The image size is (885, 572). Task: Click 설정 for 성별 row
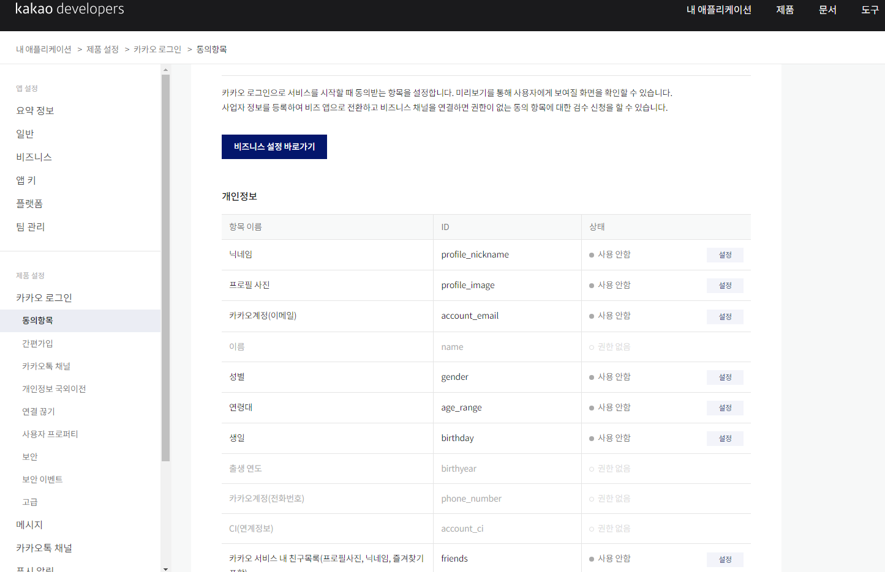pyautogui.click(x=725, y=377)
